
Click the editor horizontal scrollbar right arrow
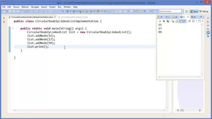164,110
